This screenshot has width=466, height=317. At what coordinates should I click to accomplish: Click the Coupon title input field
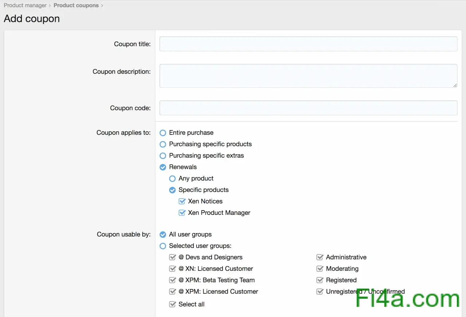(x=308, y=44)
